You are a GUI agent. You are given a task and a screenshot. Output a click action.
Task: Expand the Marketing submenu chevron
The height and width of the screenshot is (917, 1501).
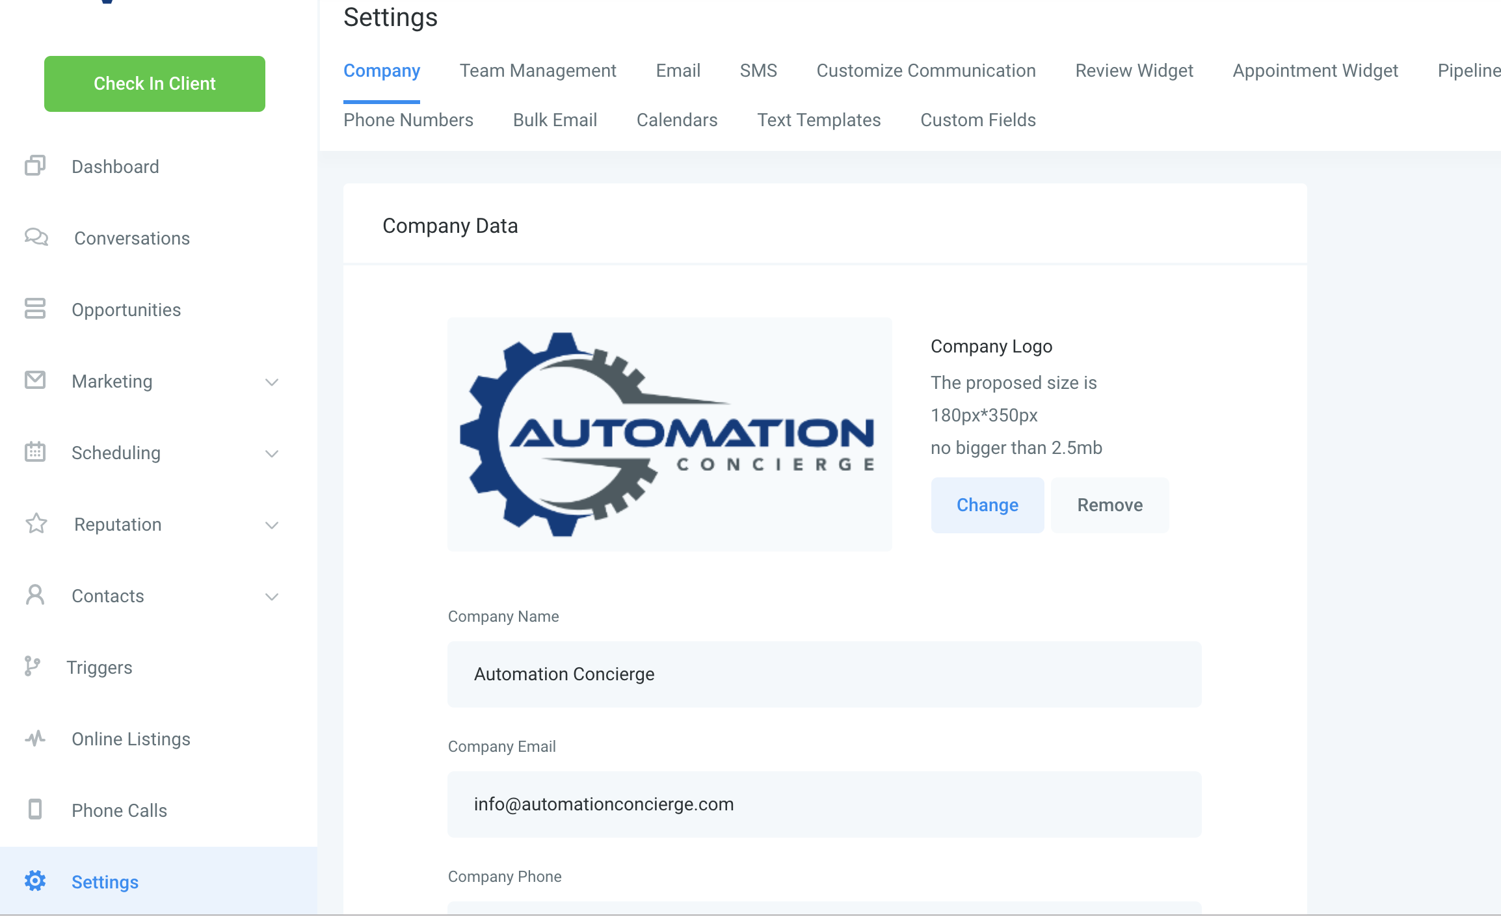coord(272,382)
